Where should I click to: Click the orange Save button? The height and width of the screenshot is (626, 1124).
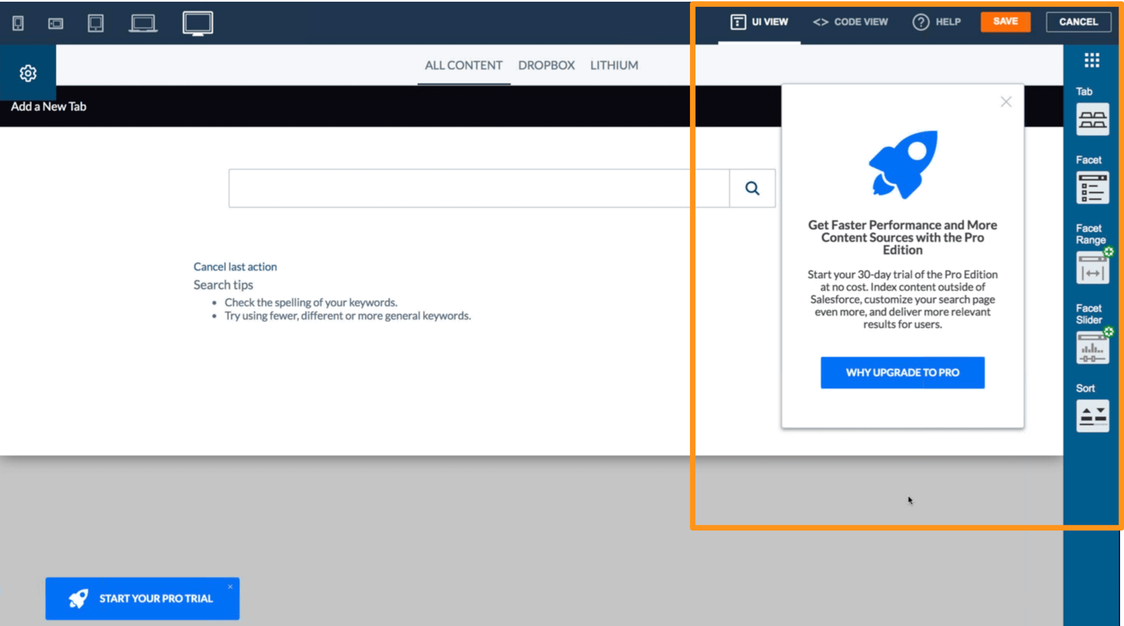click(1005, 21)
